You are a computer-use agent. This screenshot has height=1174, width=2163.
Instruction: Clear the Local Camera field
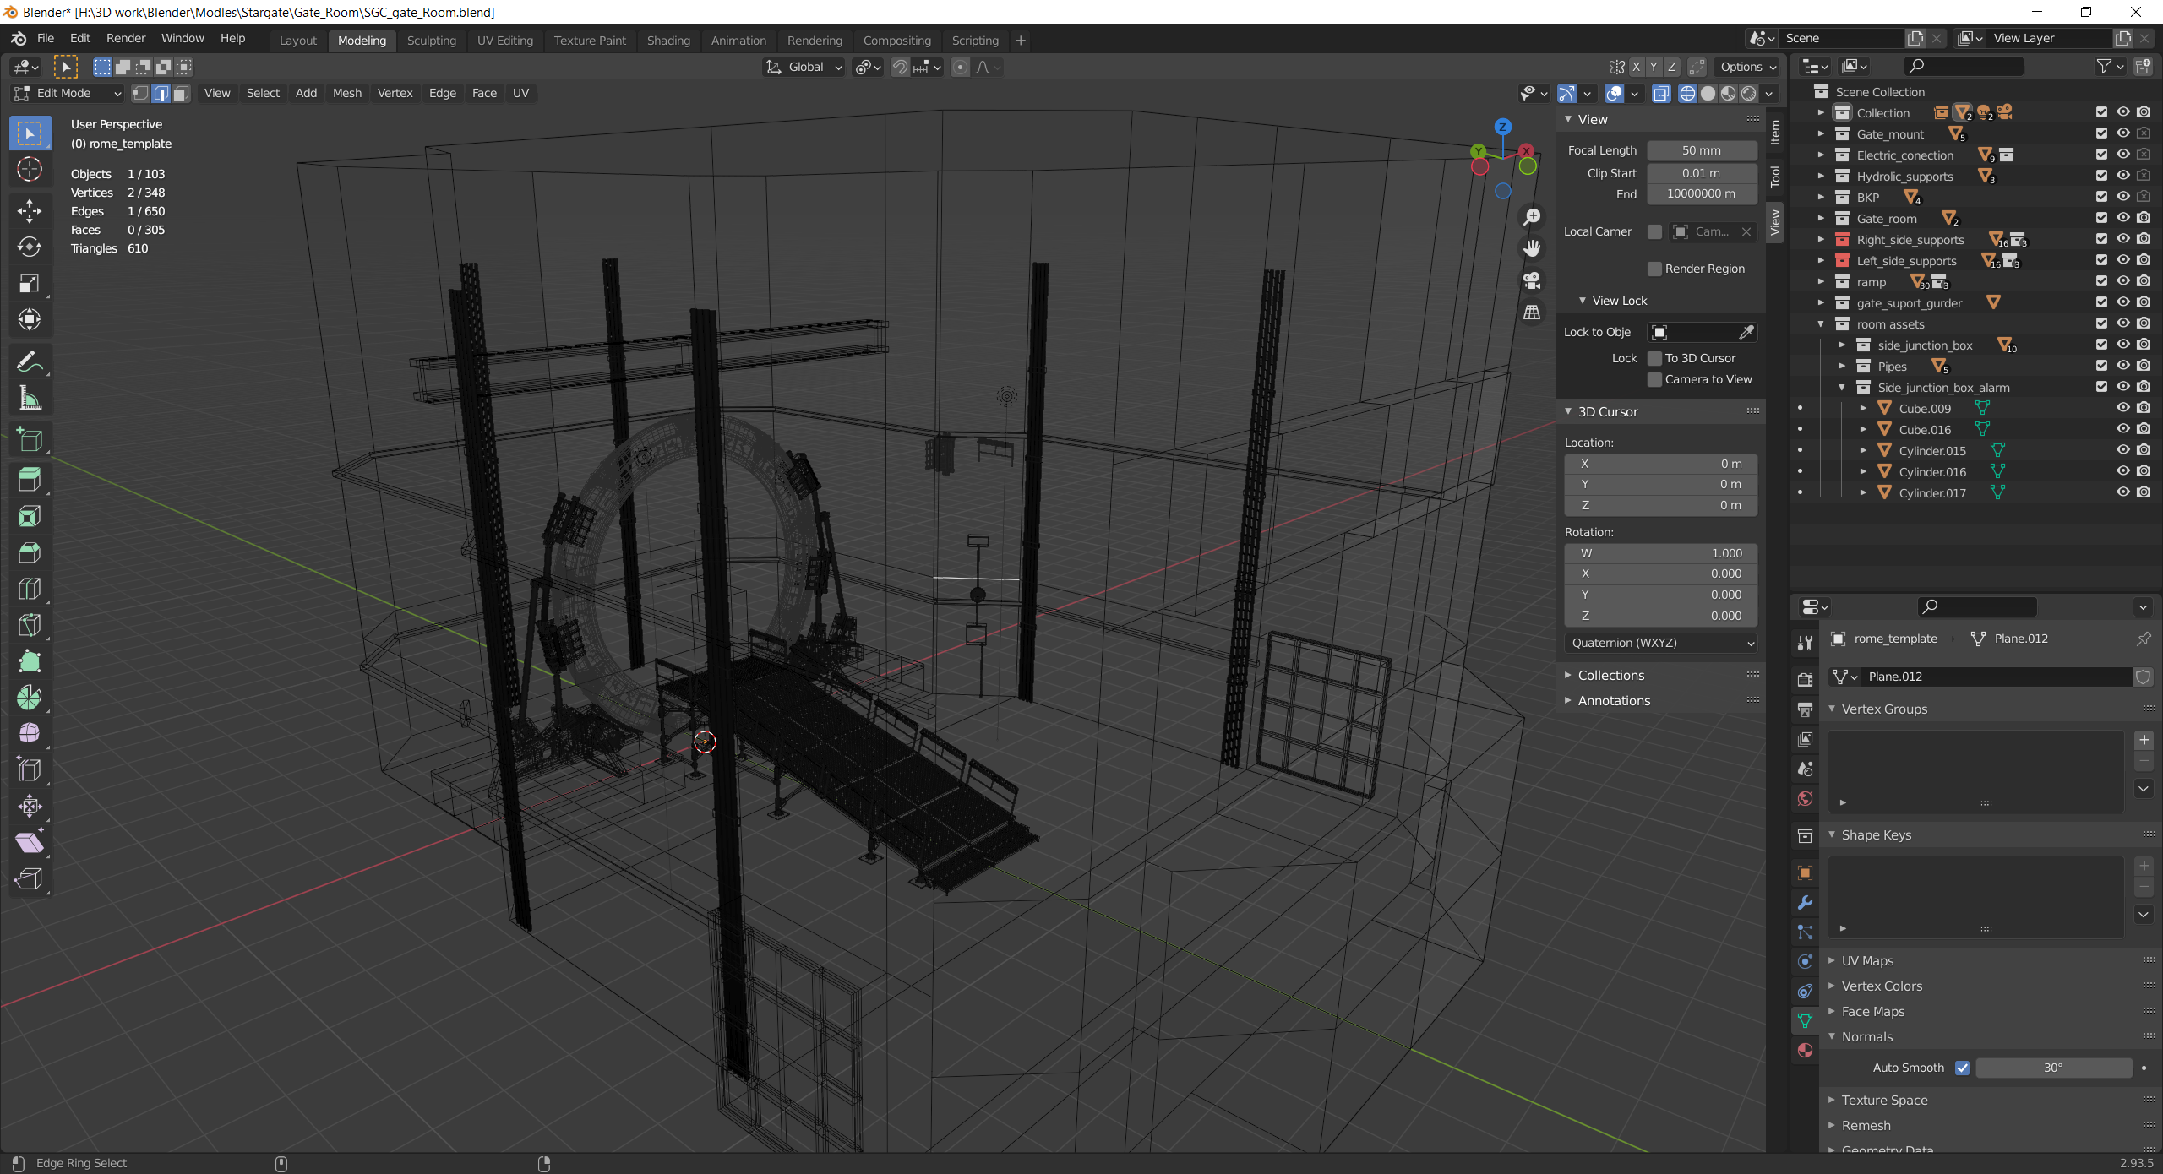tap(1746, 231)
